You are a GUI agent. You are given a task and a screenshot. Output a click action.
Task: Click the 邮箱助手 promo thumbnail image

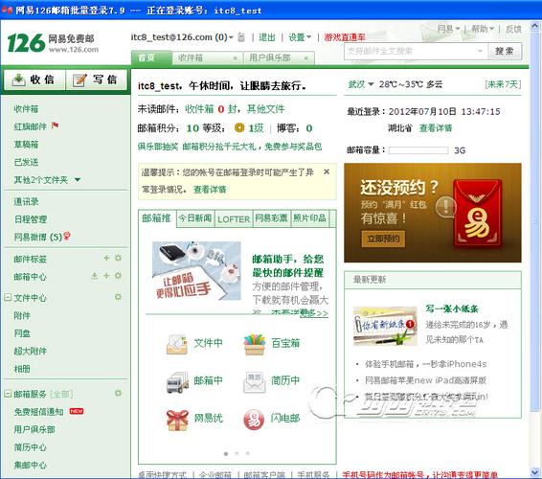(x=196, y=271)
